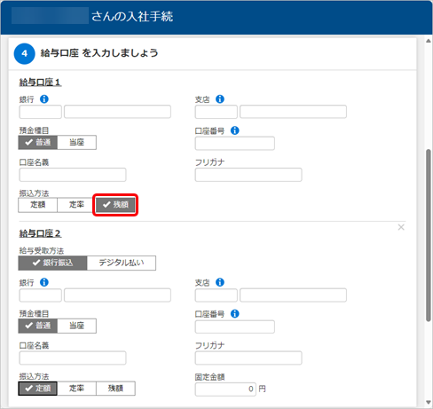The image size is (433, 409).
Task: Select 残額 transfer method in 給与口座1
Action: [115, 205]
